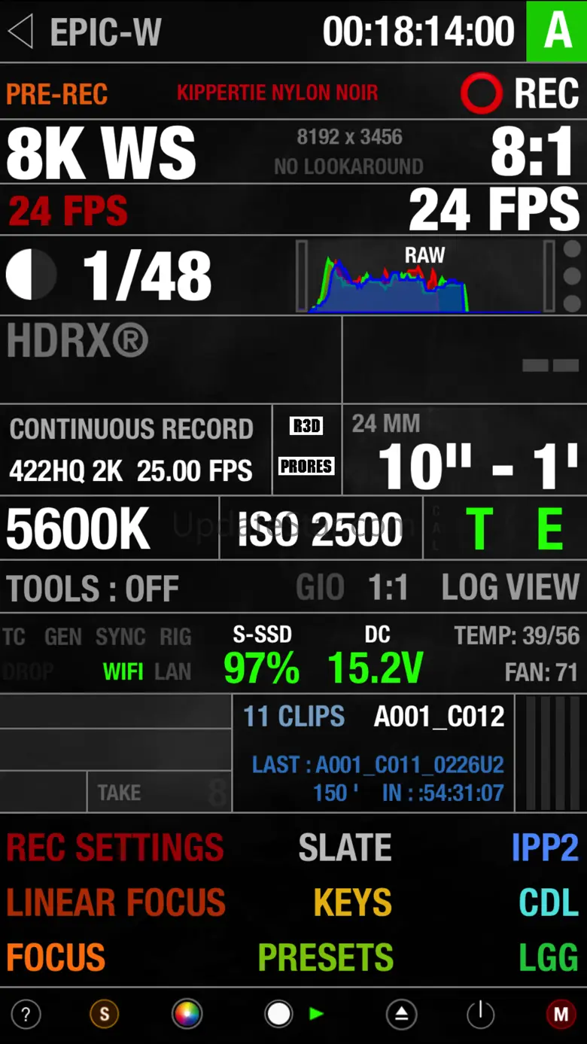
Task: Open the LGG menu
Action: tap(549, 957)
